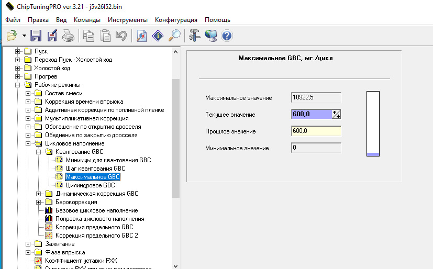The image size is (433, 269).
Task: Click the tree vertical scrollbar thumb
Action: pos(175,138)
